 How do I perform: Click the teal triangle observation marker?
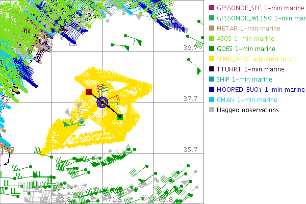(81, 121)
